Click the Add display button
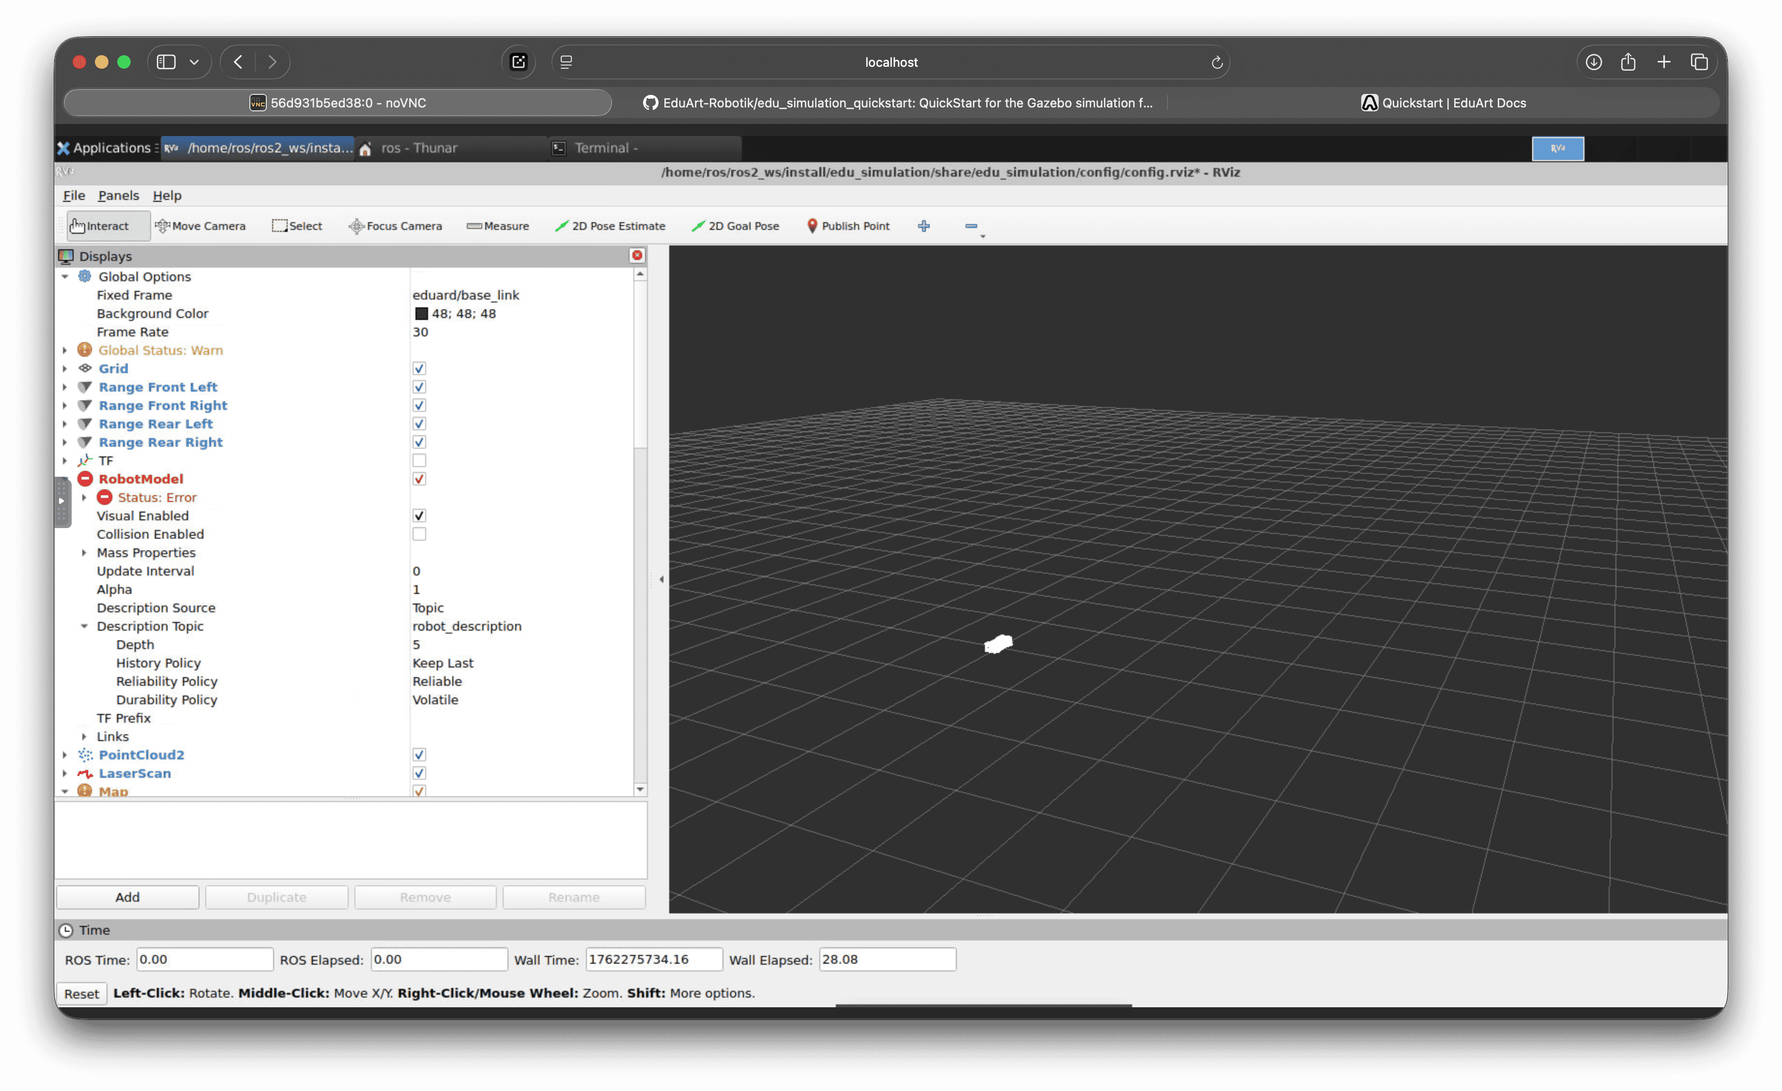 [x=127, y=897]
